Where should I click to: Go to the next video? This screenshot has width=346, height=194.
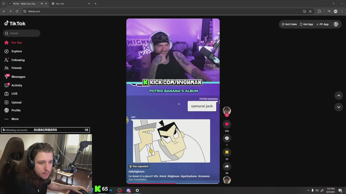pos(338,107)
